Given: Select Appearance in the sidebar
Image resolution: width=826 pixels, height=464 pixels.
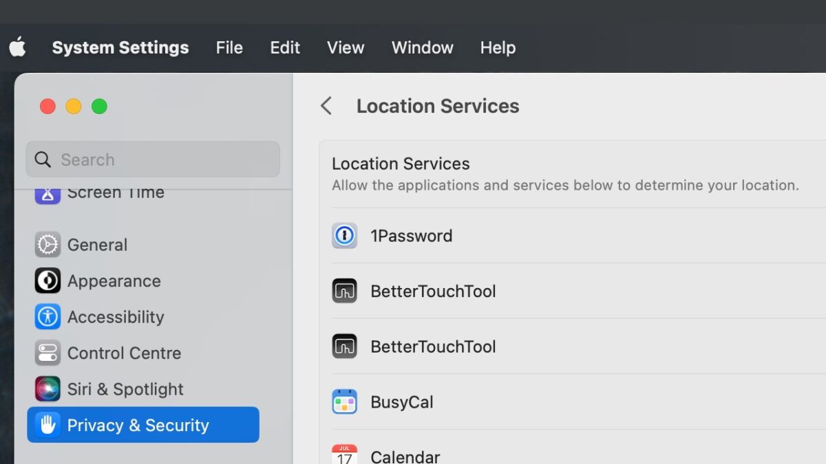Looking at the screenshot, I should (143, 280).
